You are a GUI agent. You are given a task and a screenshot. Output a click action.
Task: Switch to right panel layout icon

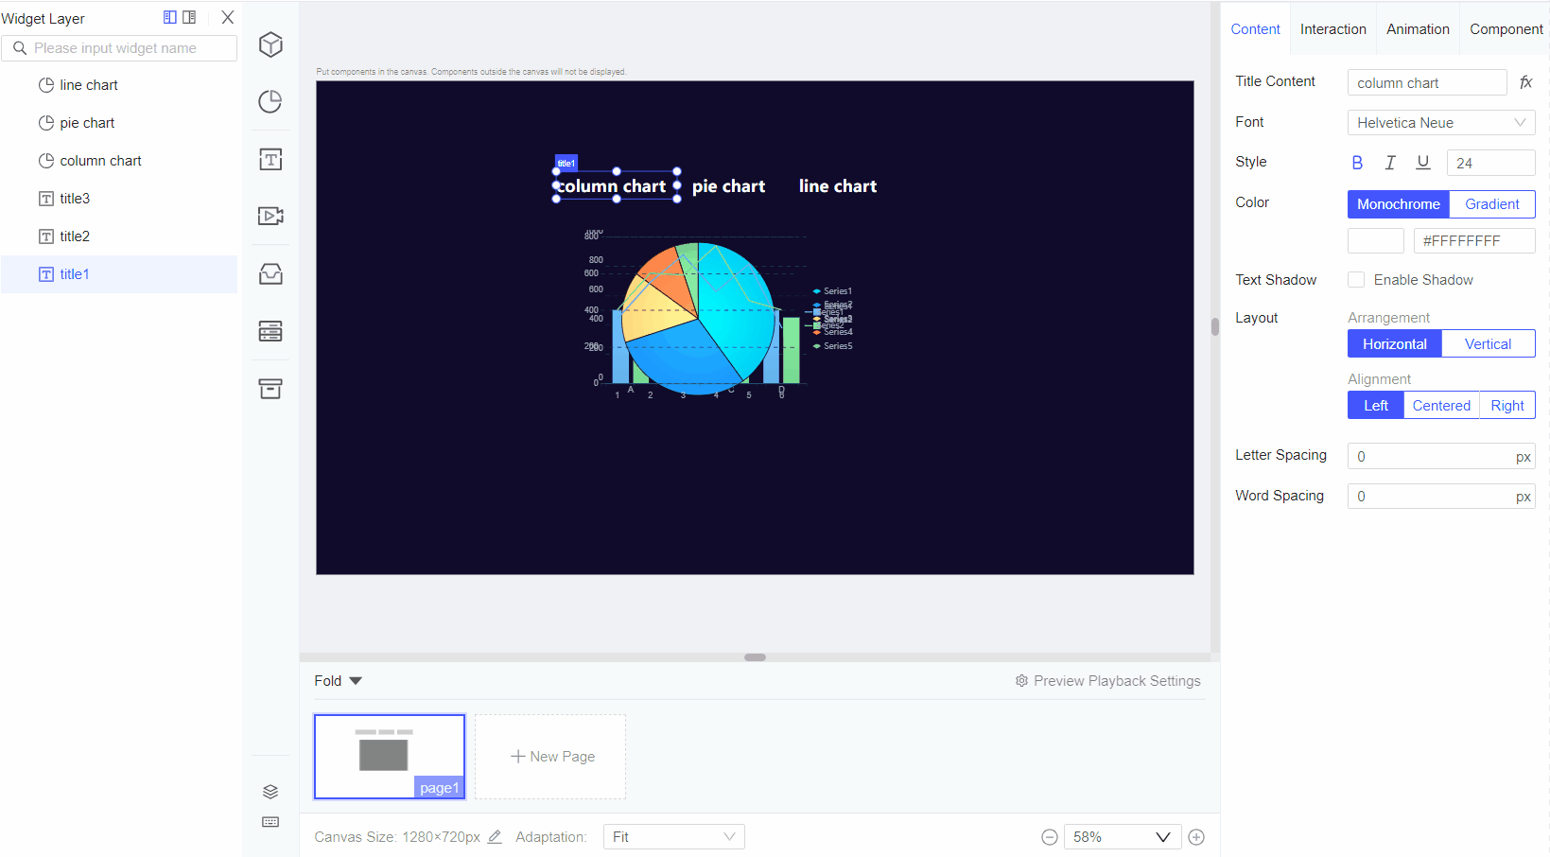pos(189,17)
